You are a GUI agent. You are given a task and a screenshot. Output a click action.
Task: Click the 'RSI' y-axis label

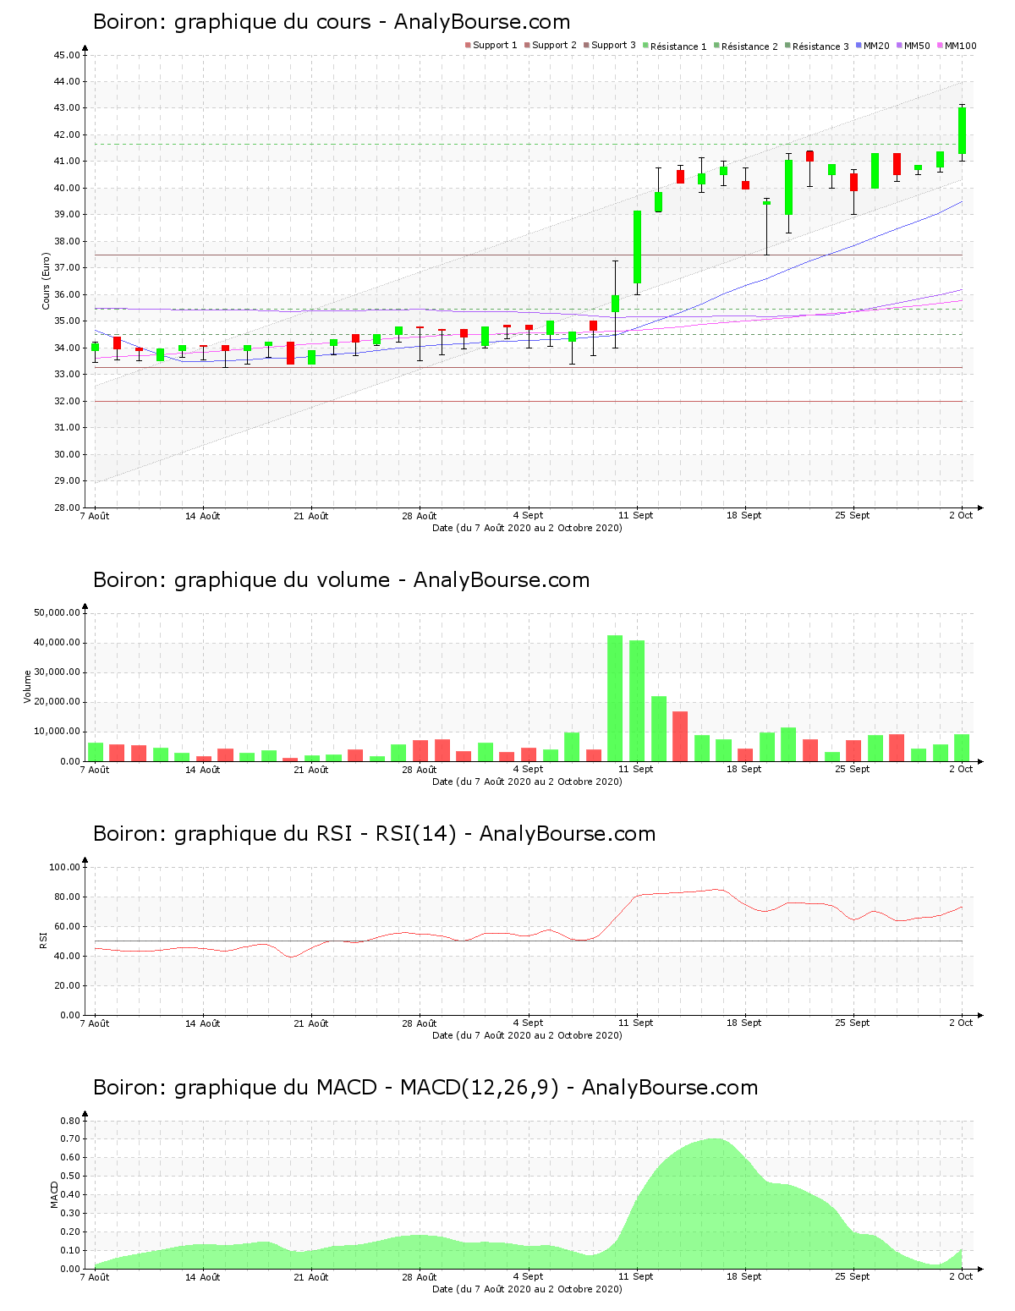(x=43, y=941)
